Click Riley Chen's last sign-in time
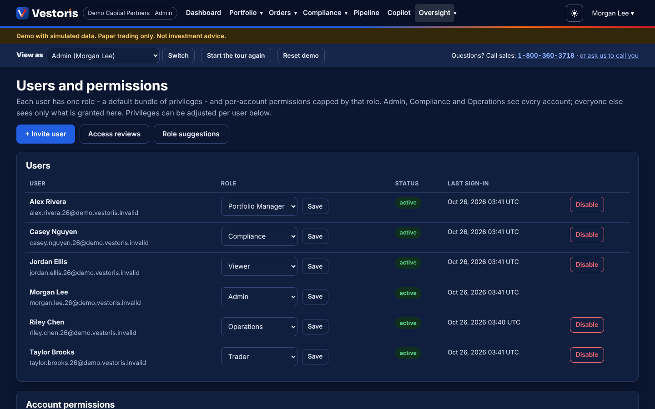655x409 pixels. tap(484, 322)
